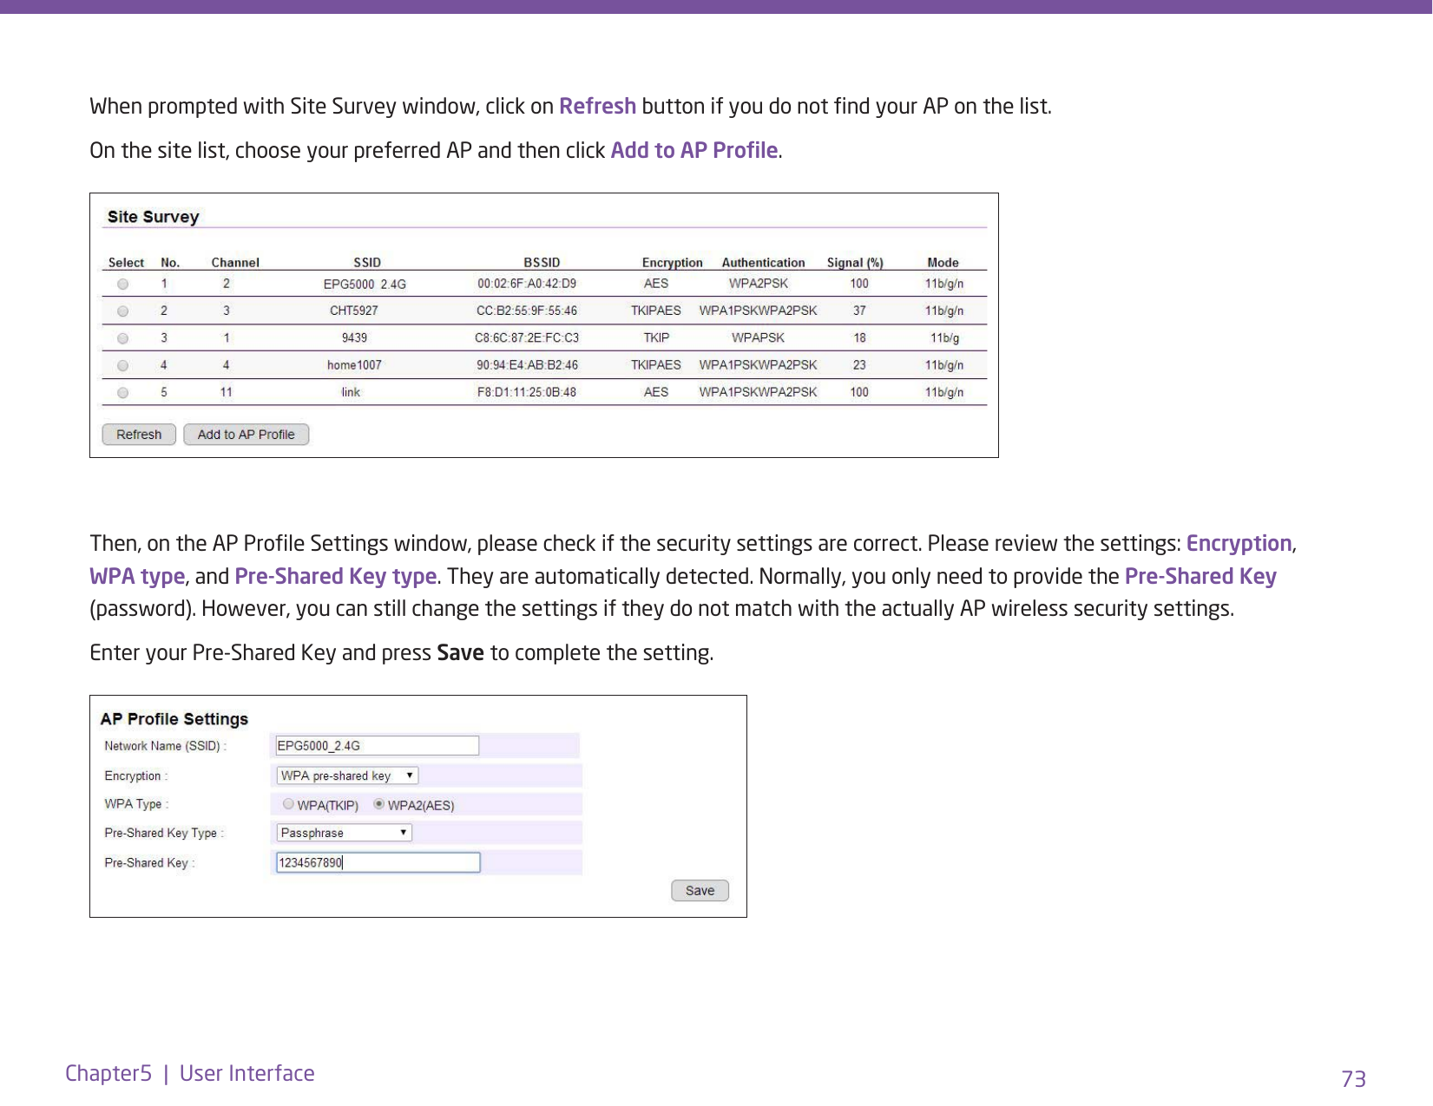Click the Mode column header

pos(943,263)
